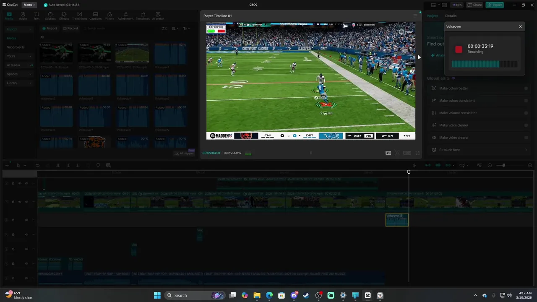Expand the Library sidebar section
Screen dimensions: 537x302
[19, 83]
